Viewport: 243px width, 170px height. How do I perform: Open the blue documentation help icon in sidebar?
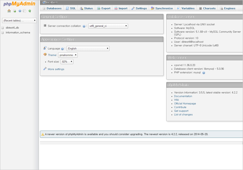(x=20, y=11)
